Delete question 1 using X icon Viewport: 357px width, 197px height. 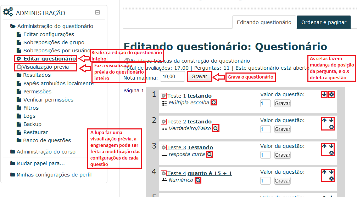[331, 94]
